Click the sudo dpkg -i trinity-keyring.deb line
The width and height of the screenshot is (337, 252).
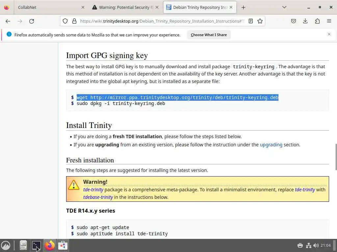pos(121,103)
